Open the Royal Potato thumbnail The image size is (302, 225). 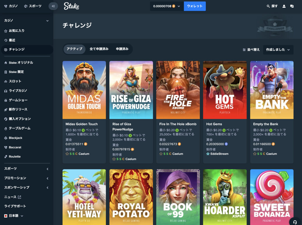click(x=131, y=197)
